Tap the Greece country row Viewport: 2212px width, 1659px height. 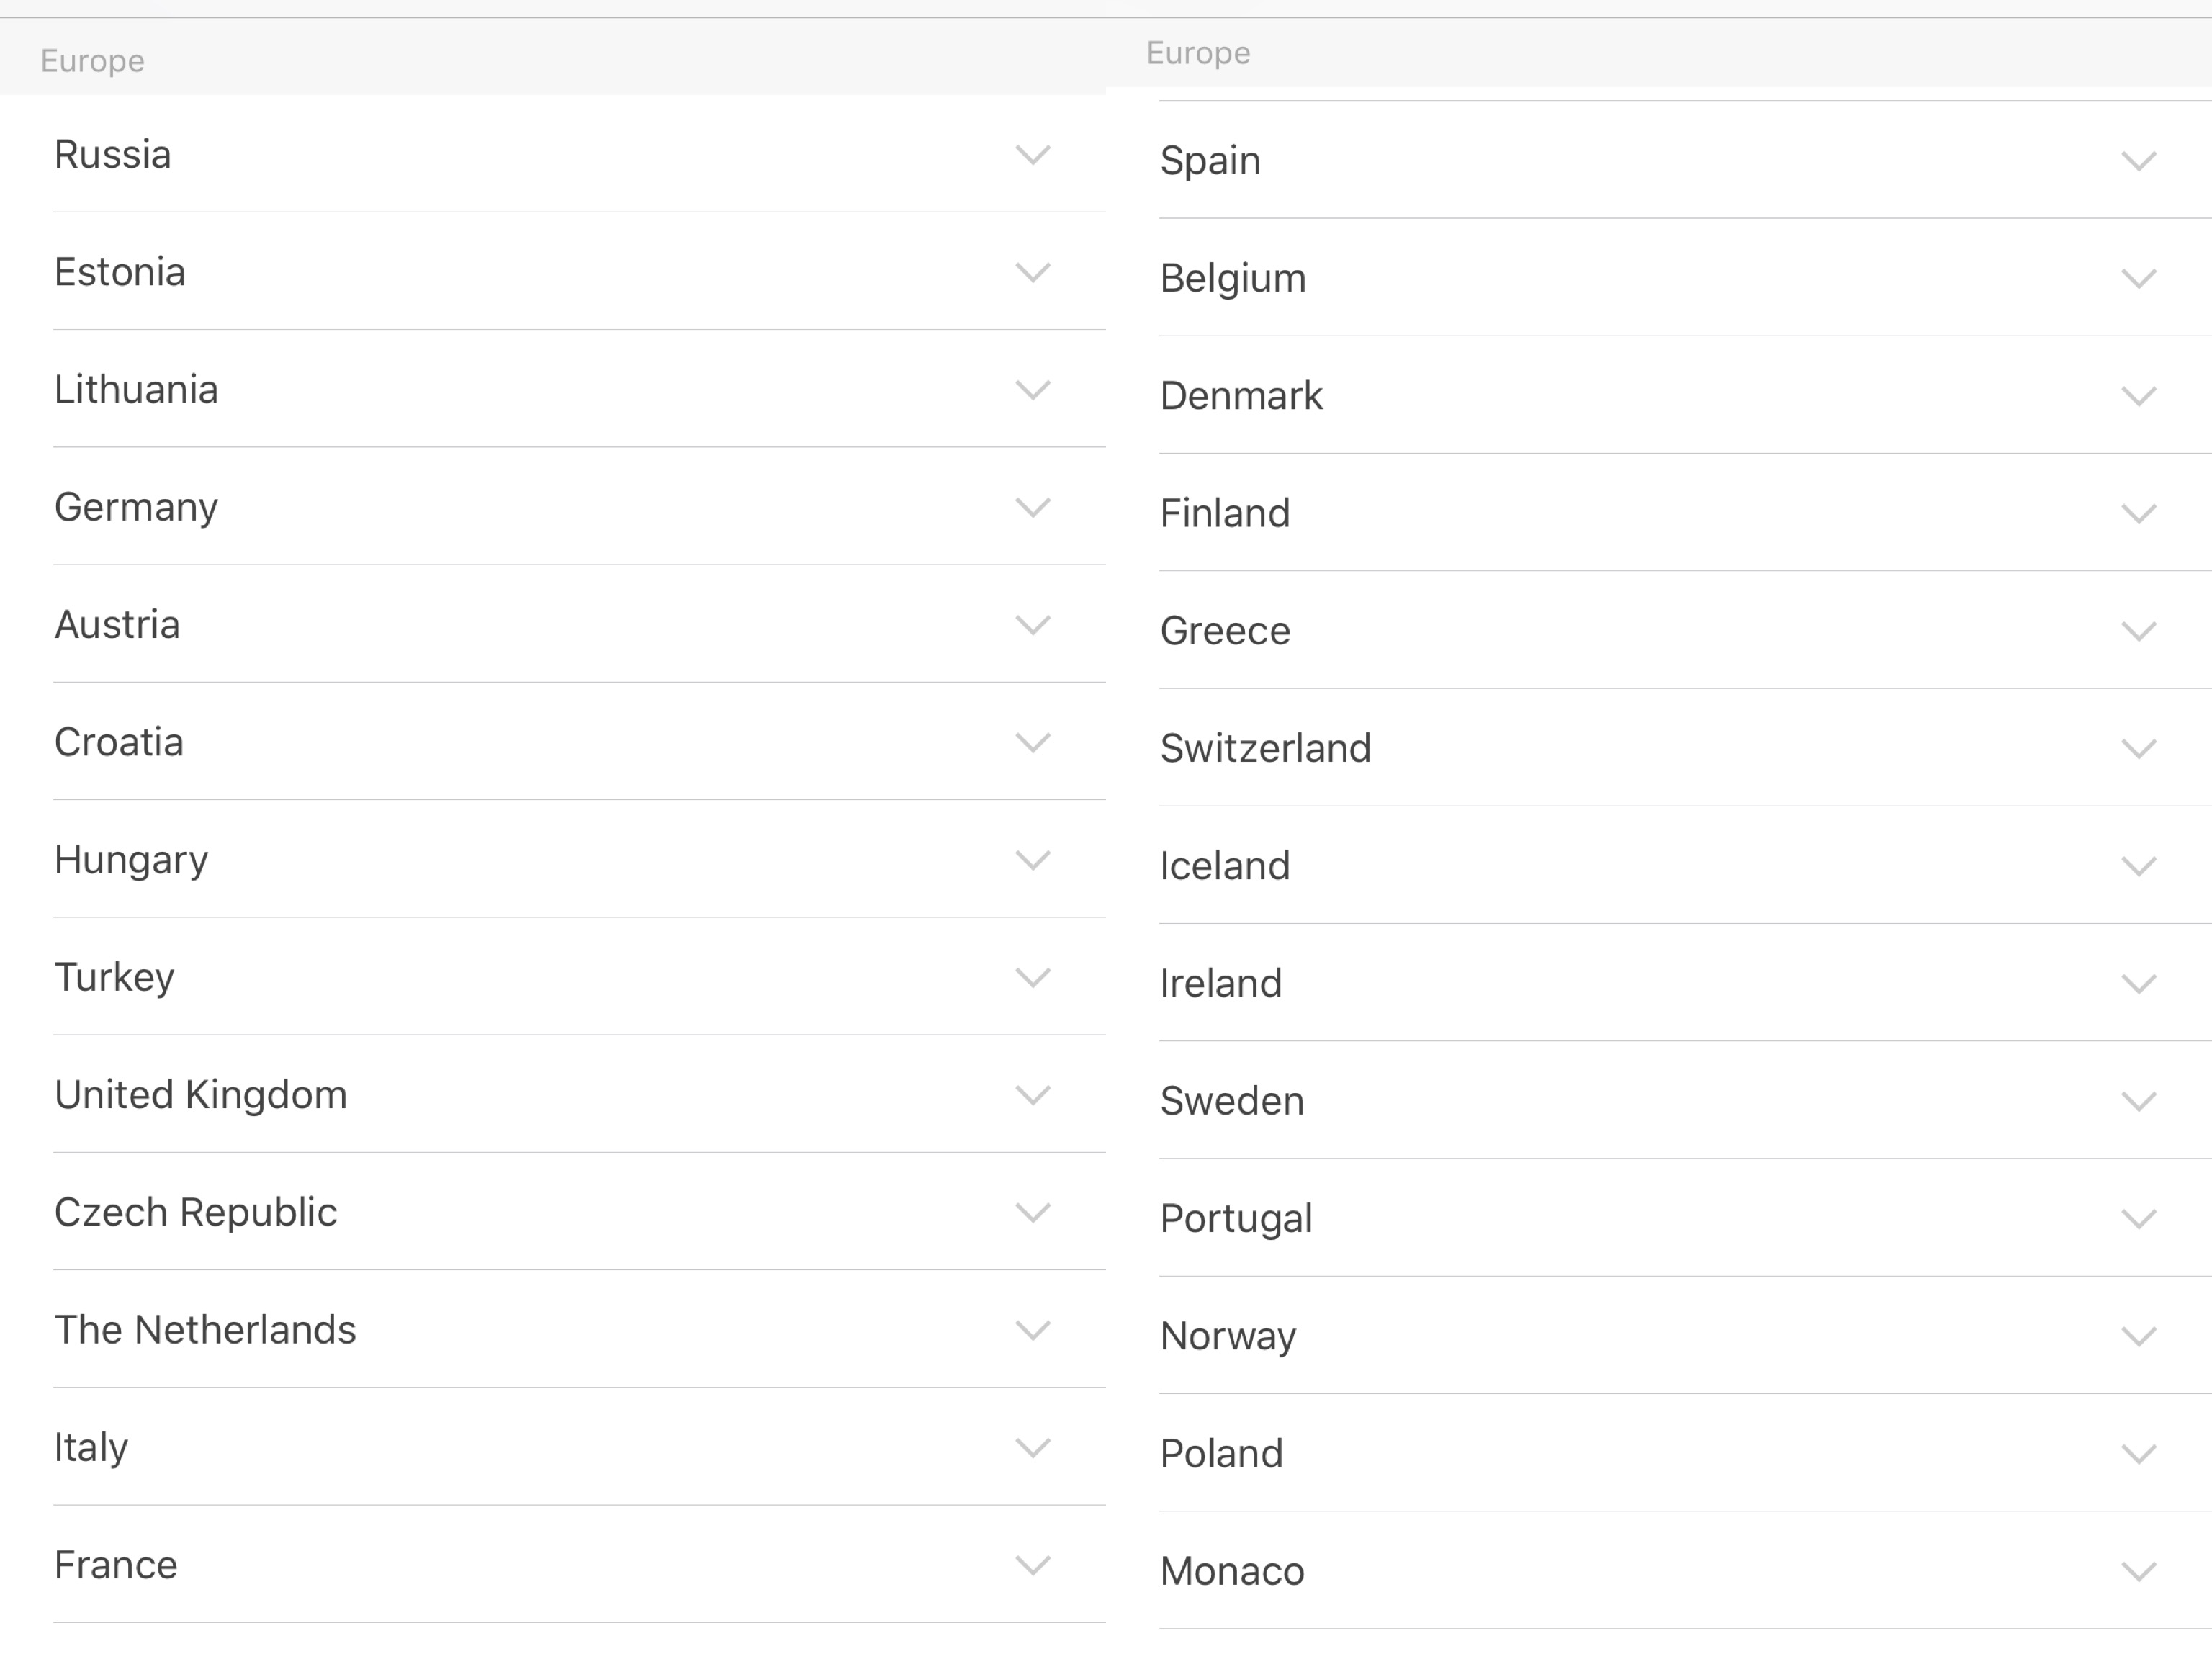pyautogui.click(x=1225, y=631)
